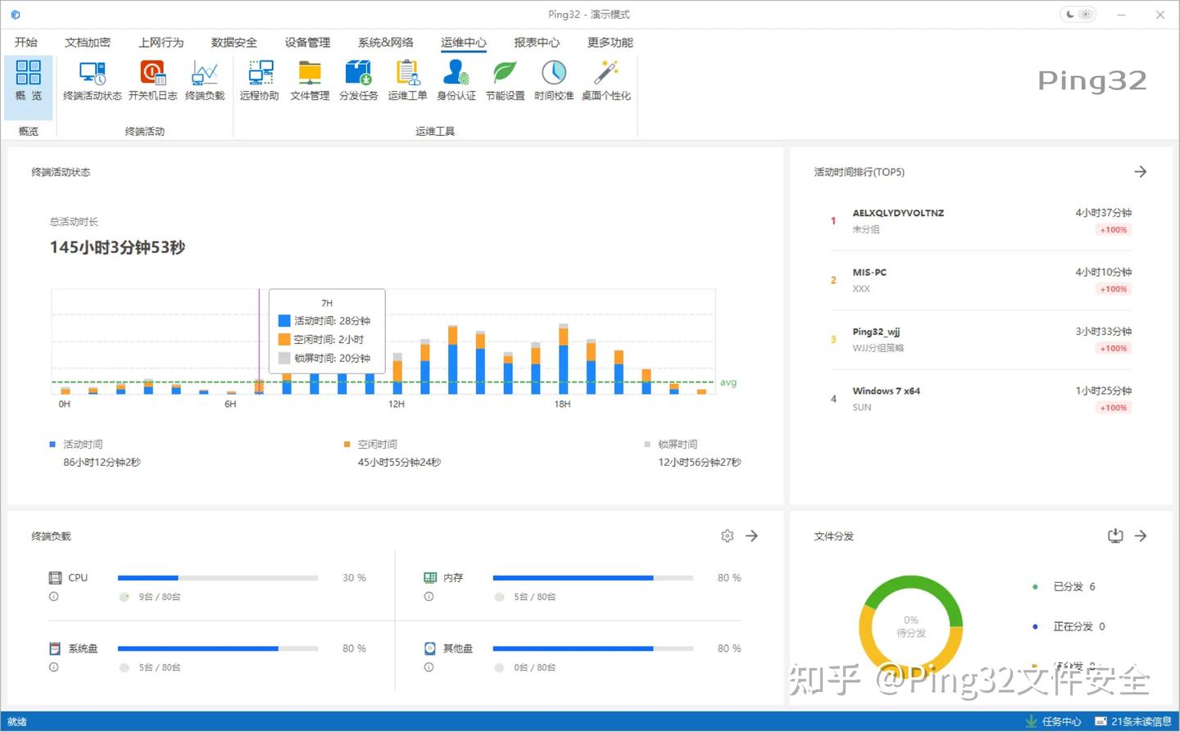Image resolution: width=1180 pixels, height=732 pixels.
Task: Select the 运维中心 tab
Action: (463, 43)
